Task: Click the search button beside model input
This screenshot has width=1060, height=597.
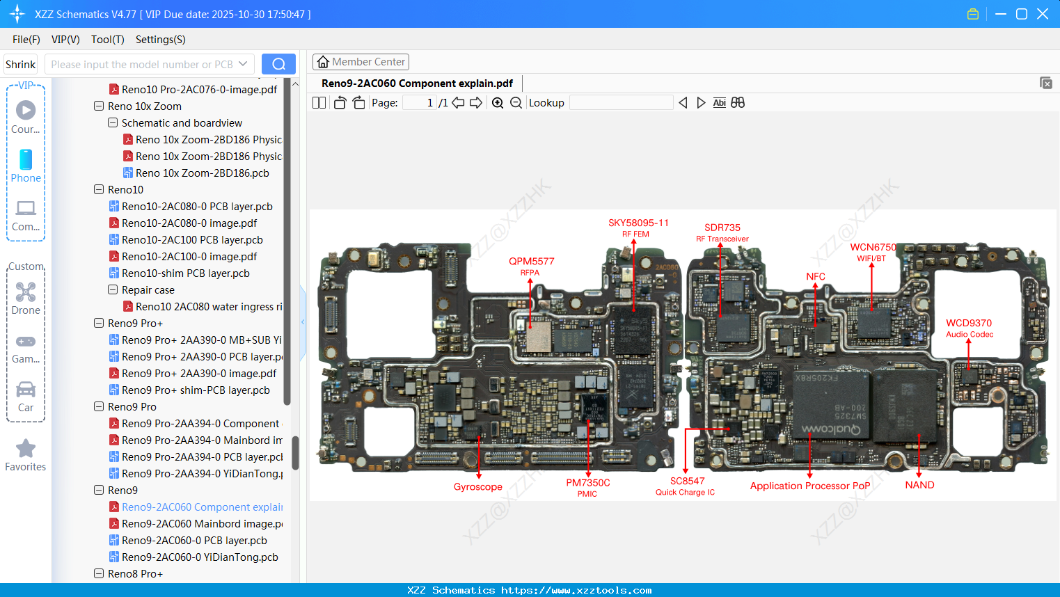Action: point(278,64)
